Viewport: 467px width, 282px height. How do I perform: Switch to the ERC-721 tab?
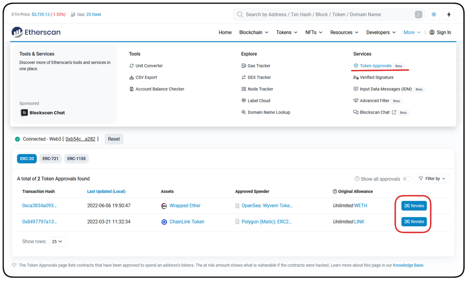[50, 159]
